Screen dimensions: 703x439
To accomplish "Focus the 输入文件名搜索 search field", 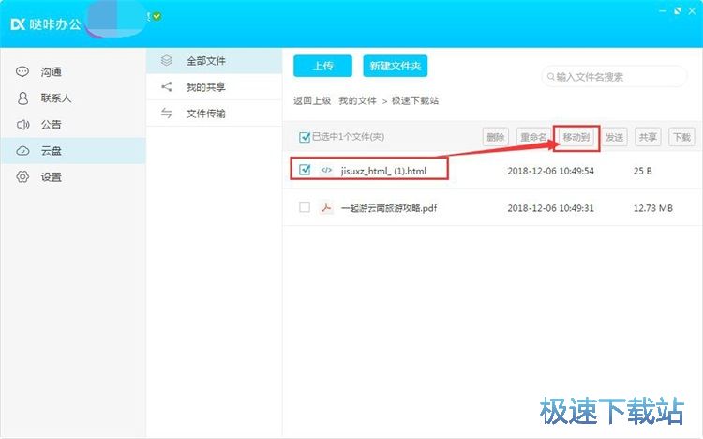I will 614,77.
